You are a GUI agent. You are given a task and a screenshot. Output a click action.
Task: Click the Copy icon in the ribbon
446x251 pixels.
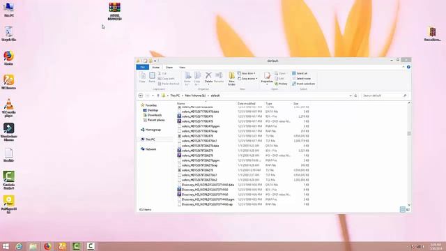tap(142, 77)
